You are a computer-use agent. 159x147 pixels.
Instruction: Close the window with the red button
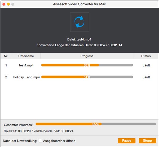tap(3, 4)
